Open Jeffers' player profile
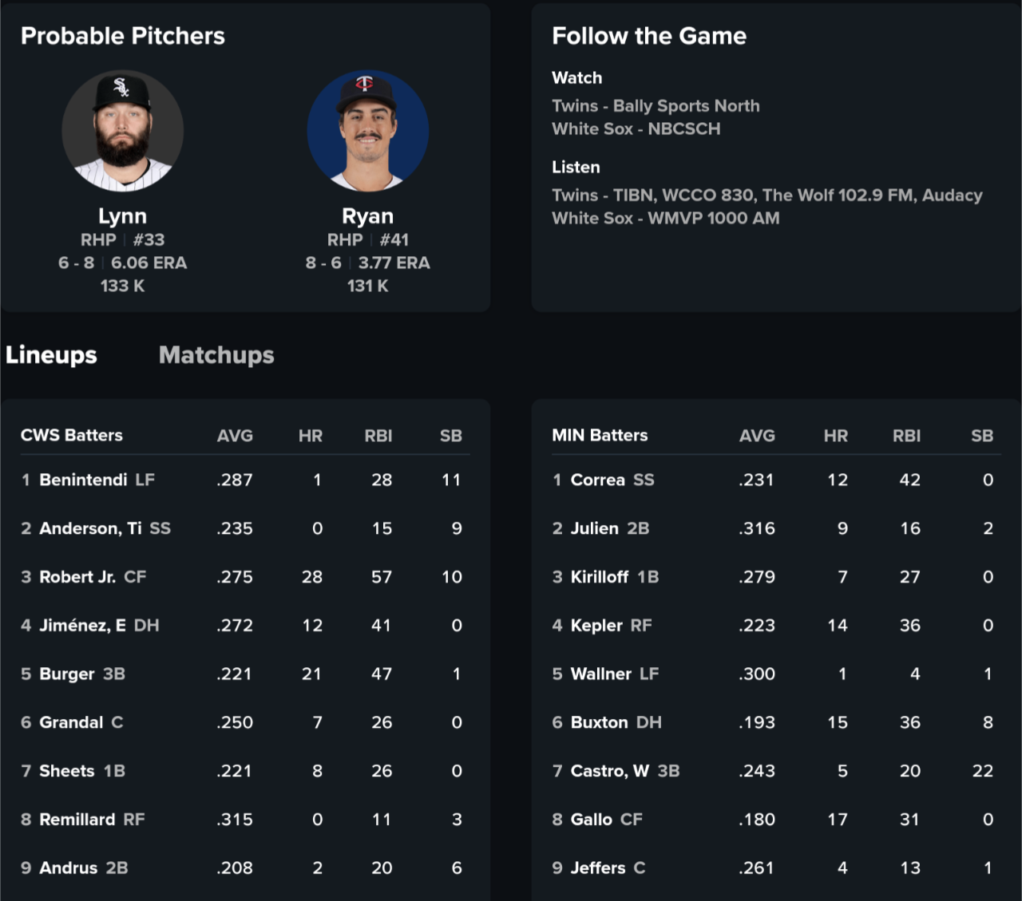This screenshot has height=901, width=1022. (x=598, y=868)
